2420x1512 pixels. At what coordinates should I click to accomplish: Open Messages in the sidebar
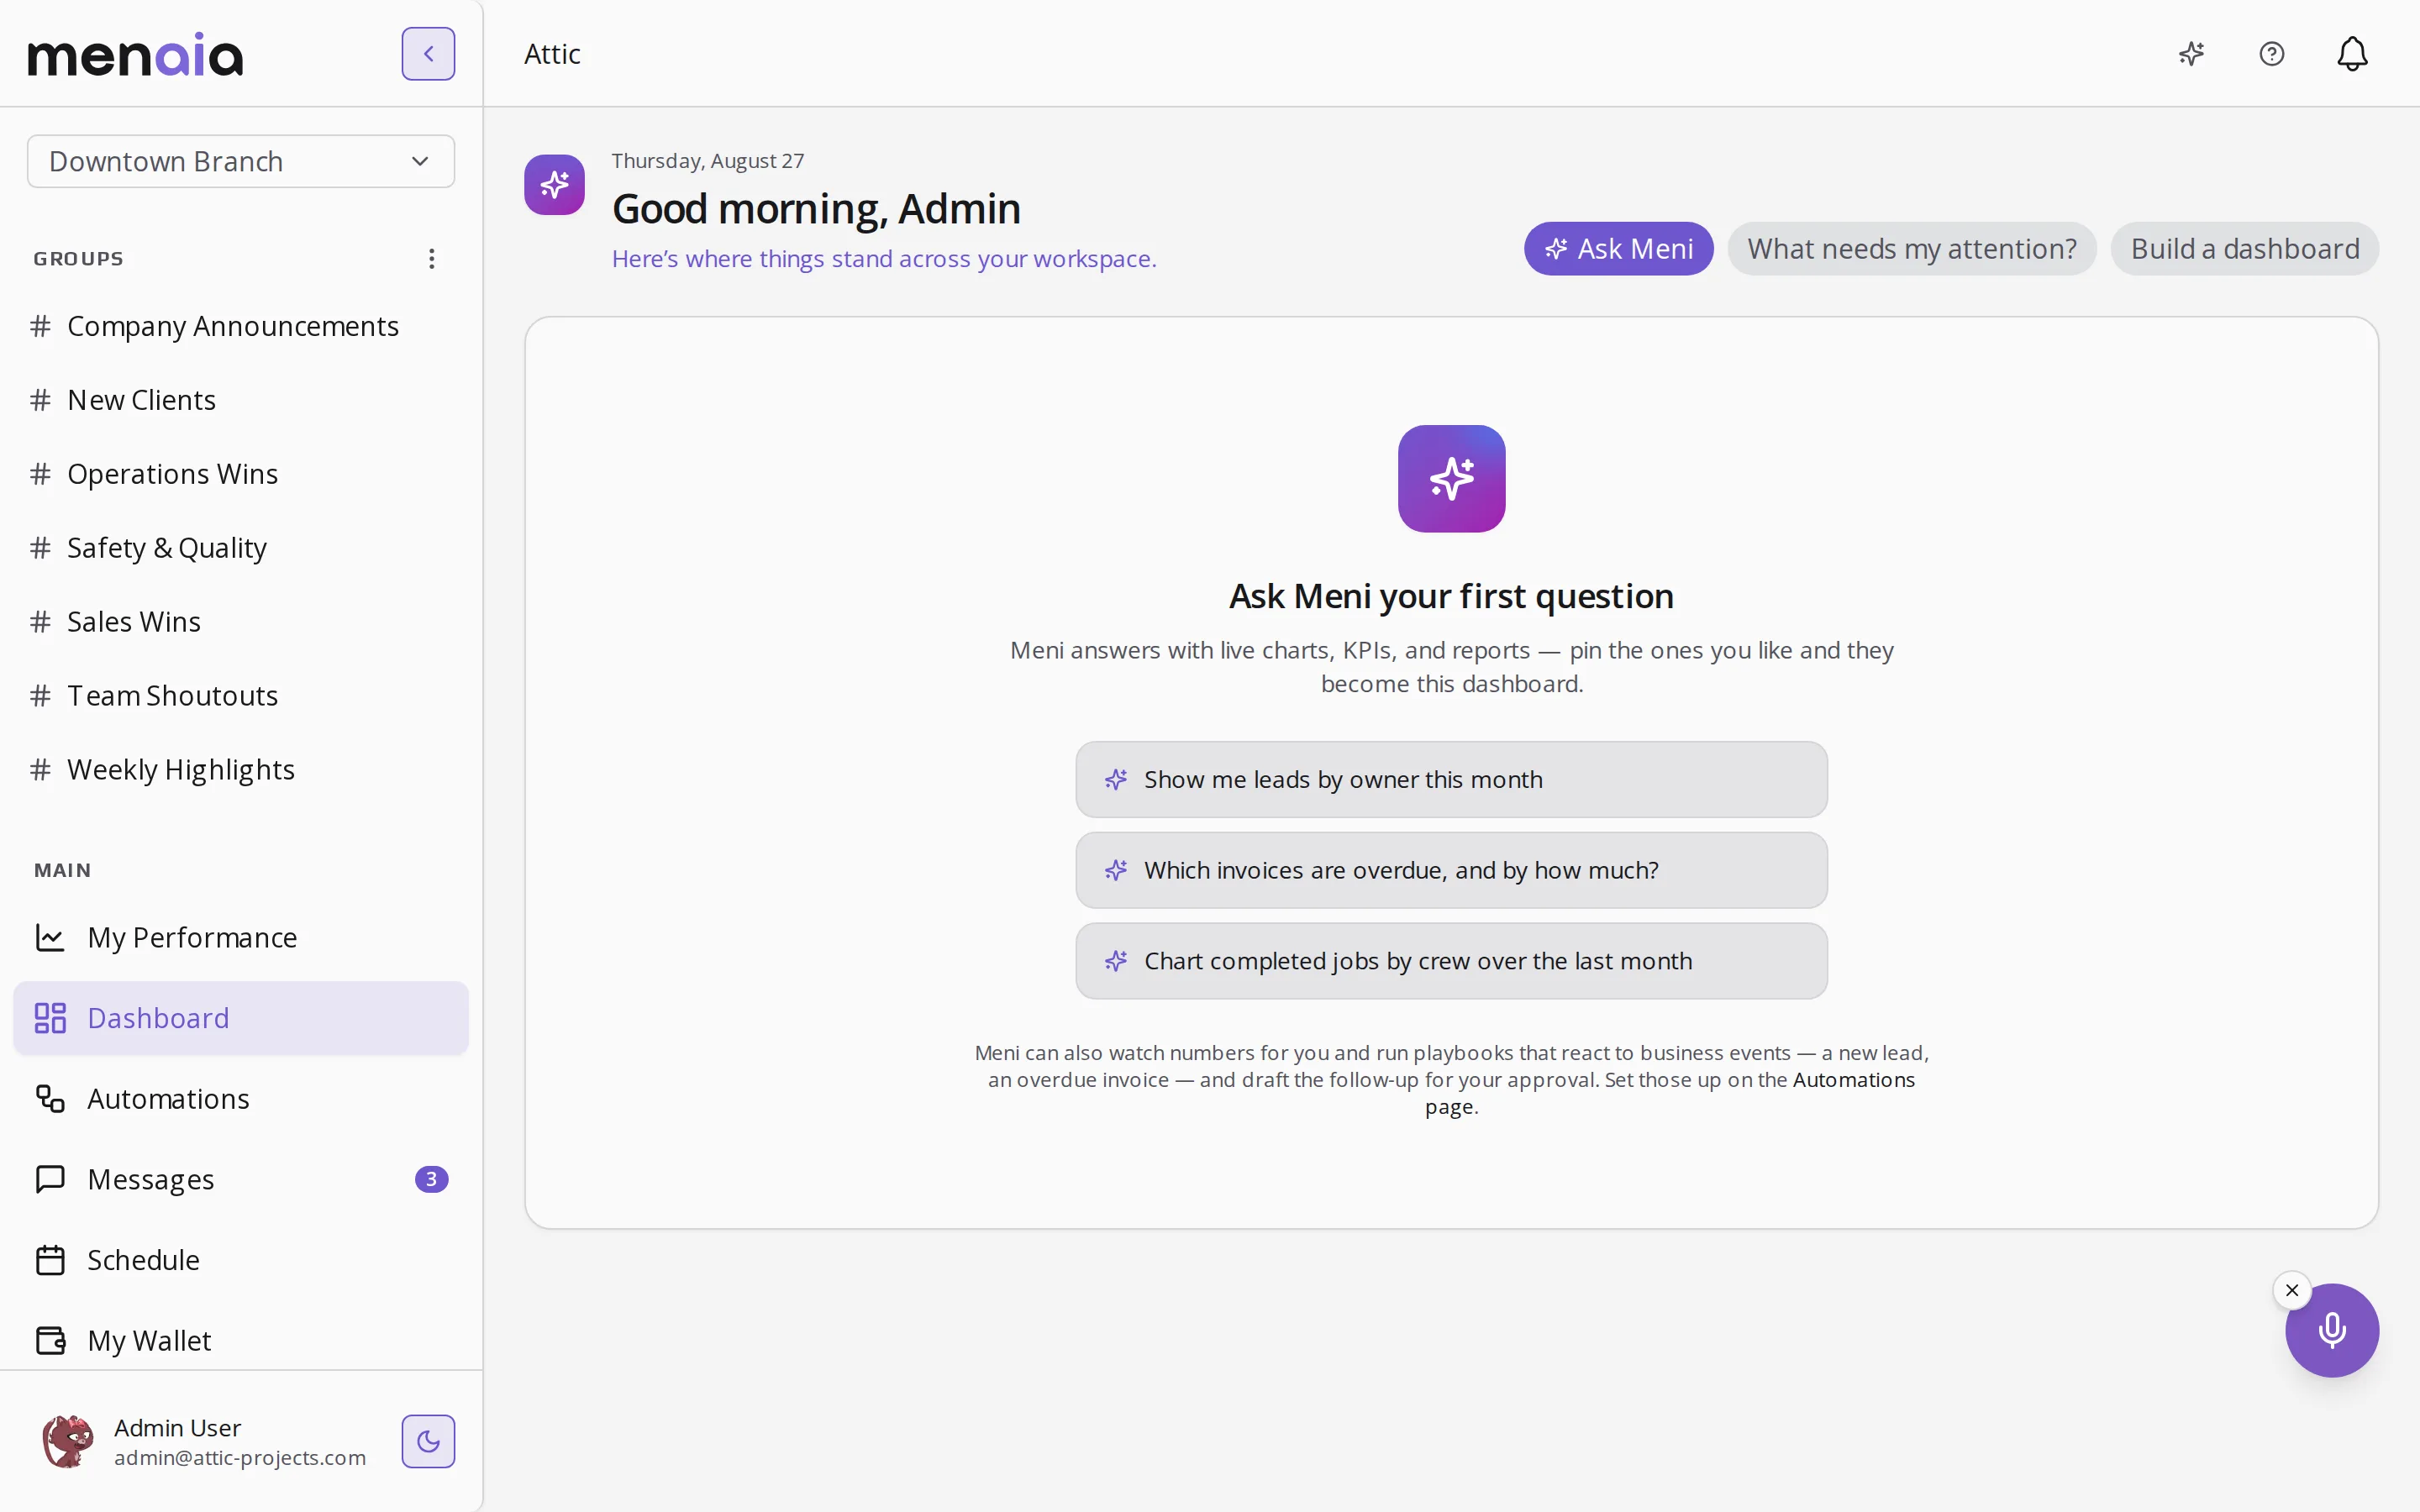[240, 1179]
